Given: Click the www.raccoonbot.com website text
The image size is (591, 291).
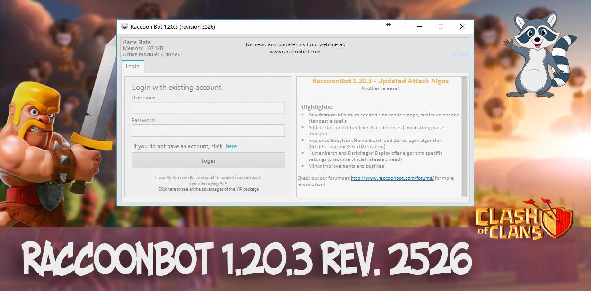Looking at the screenshot, I should [x=295, y=52].
